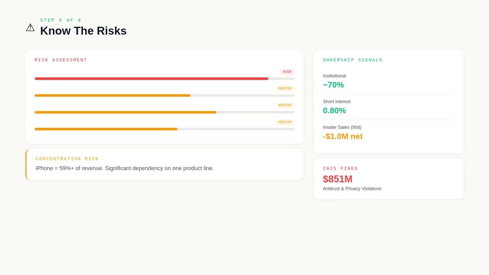This screenshot has width=489, height=275.
Task: Click the 'CONCENTRATION RISK' label
Action: (x=67, y=159)
